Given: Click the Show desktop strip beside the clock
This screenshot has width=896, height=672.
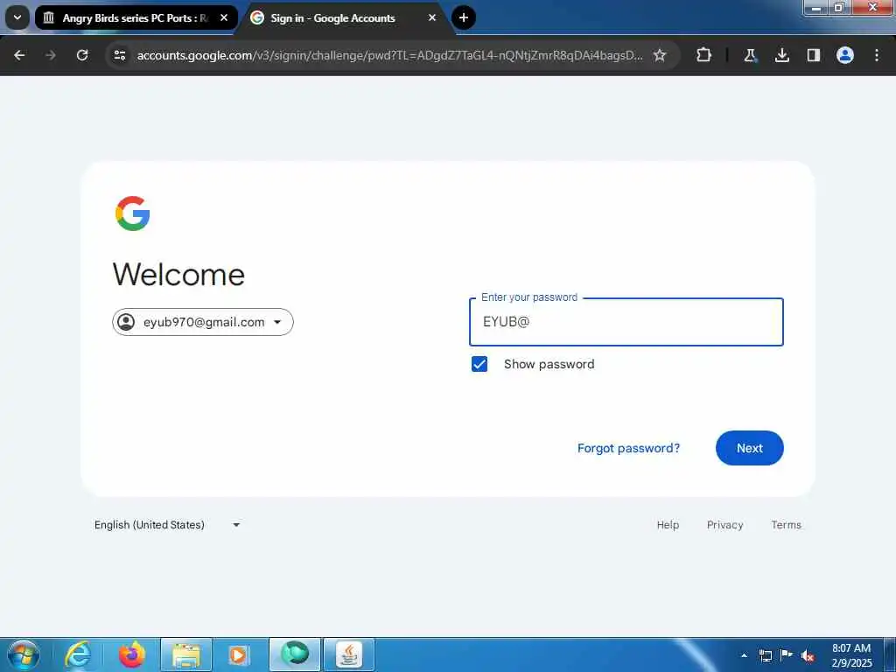Looking at the screenshot, I should 889,654.
